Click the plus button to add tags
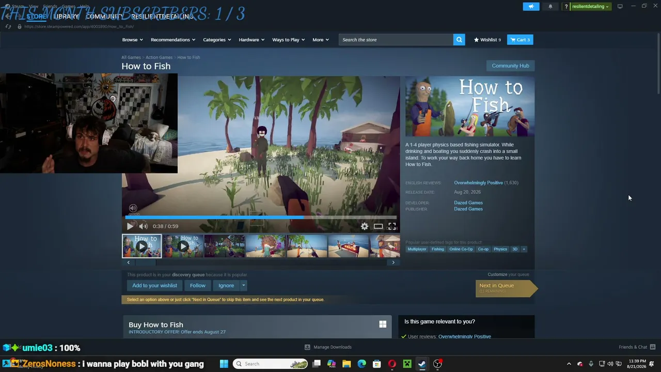Screen dimensions: 661x372 [x=524, y=249]
